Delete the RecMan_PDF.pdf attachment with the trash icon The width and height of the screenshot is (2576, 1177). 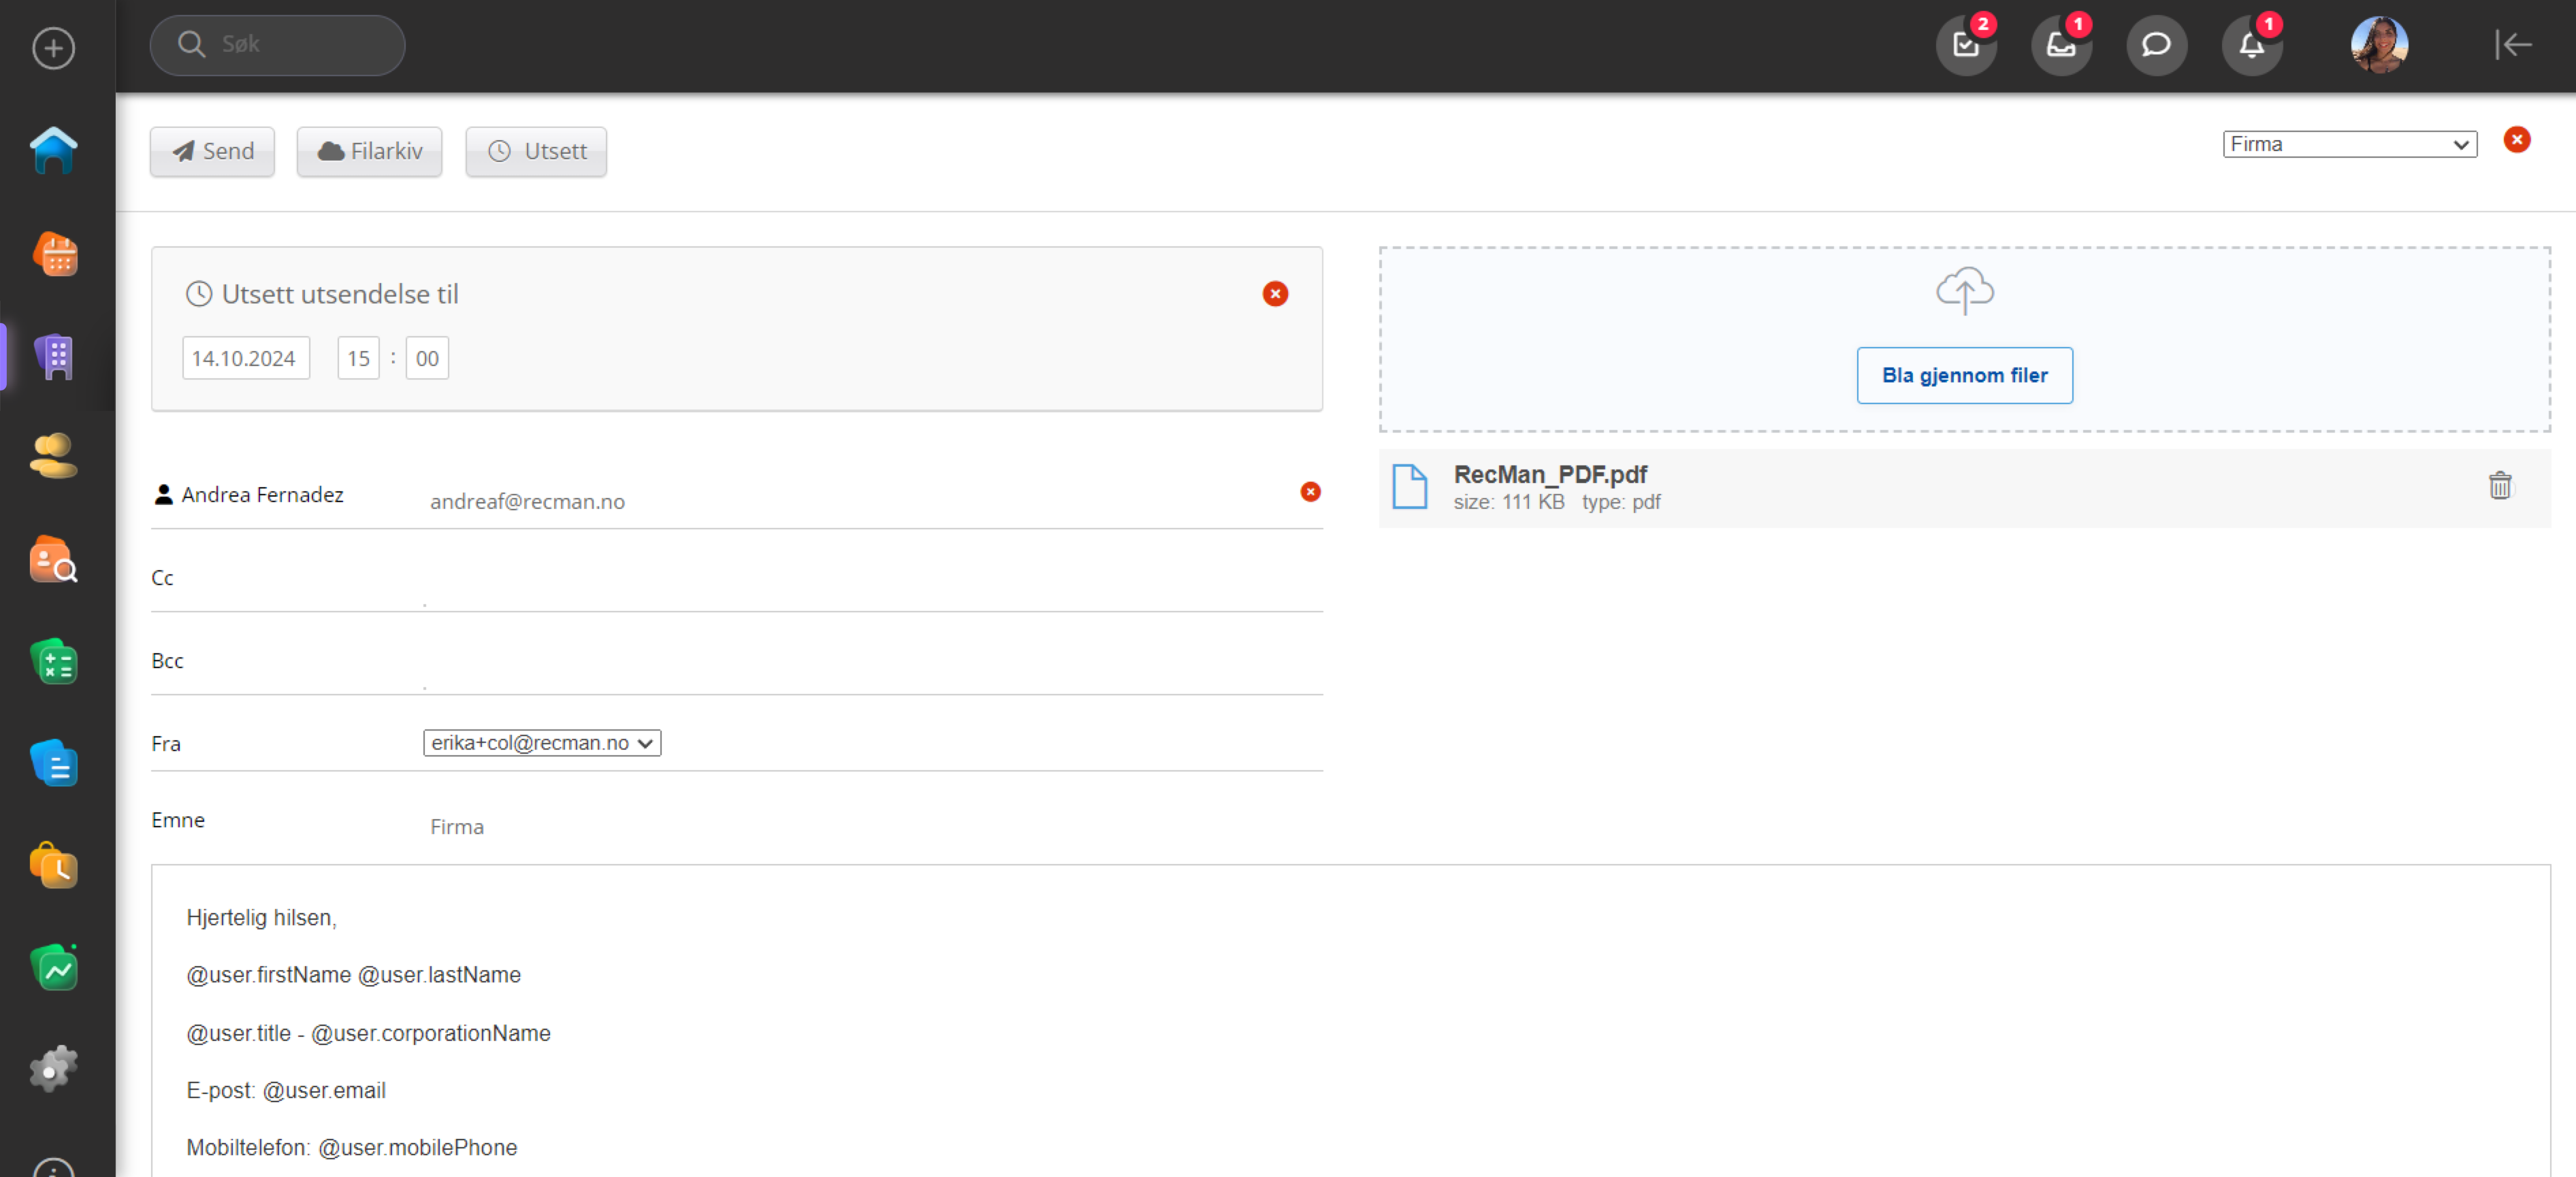[2499, 486]
